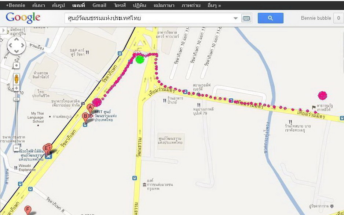
Task: Open the search box suggestions dropdown arrow
Action: pyautogui.click(x=235, y=18)
